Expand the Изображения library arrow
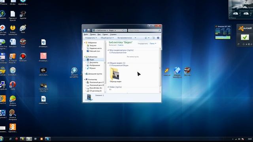 tap(86, 65)
